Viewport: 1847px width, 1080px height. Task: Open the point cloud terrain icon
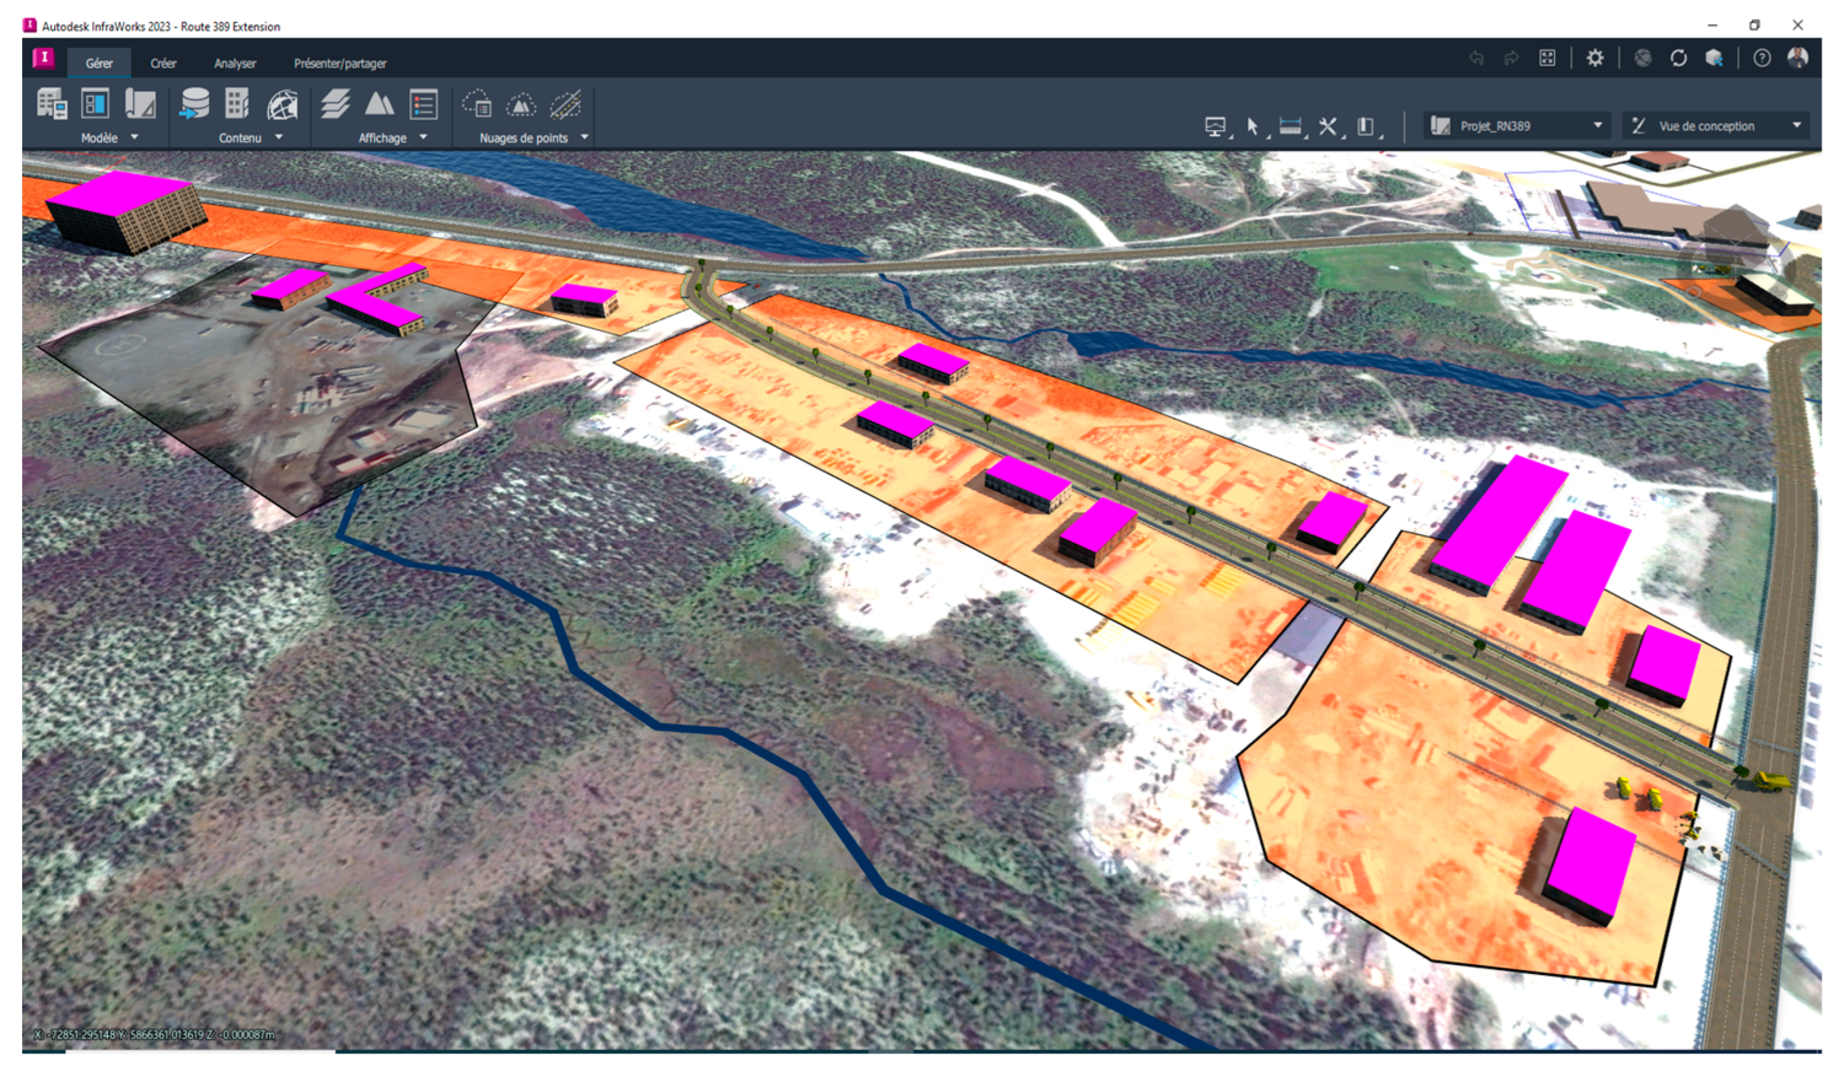click(x=520, y=105)
